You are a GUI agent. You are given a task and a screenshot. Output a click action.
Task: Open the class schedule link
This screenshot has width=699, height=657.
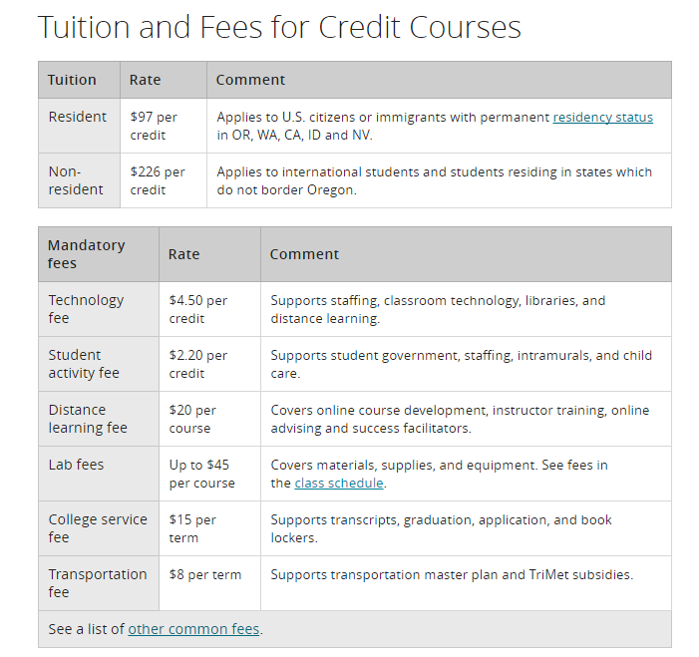339,484
